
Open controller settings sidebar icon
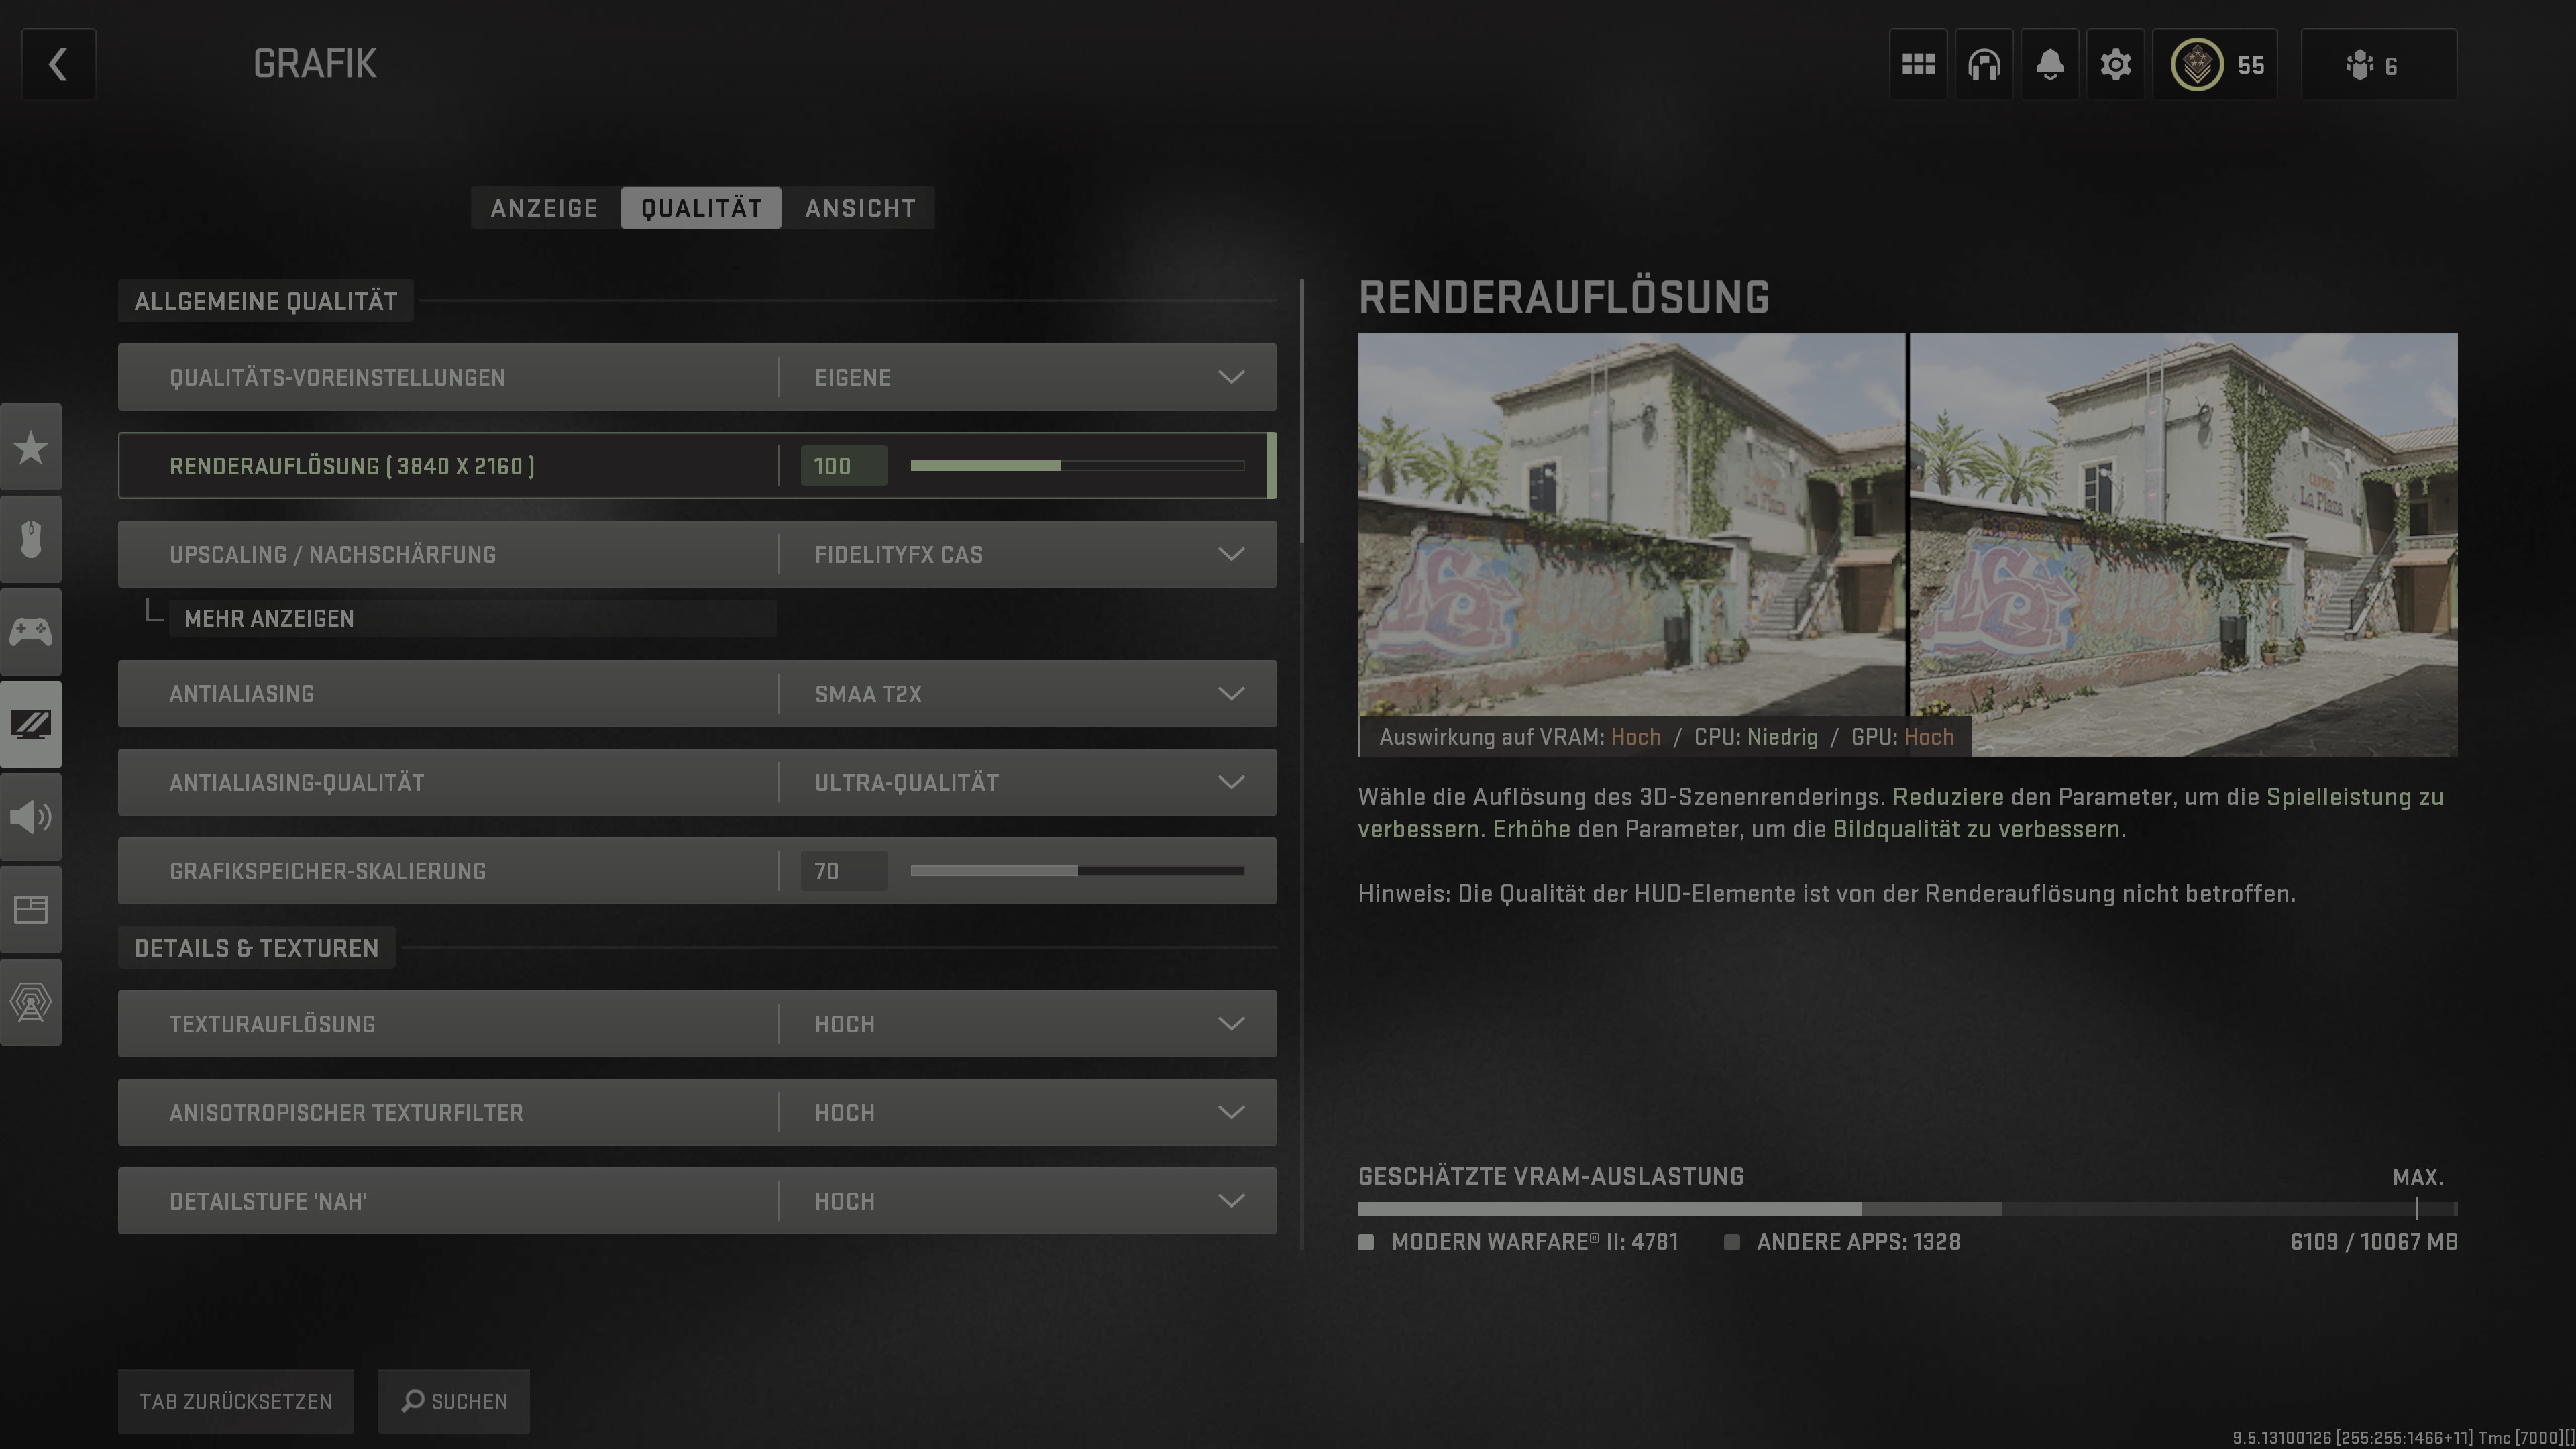coord(31,632)
